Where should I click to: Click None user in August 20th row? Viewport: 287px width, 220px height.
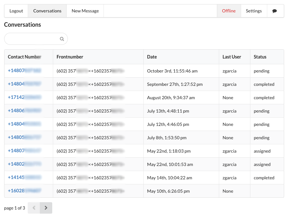point(228,98)
